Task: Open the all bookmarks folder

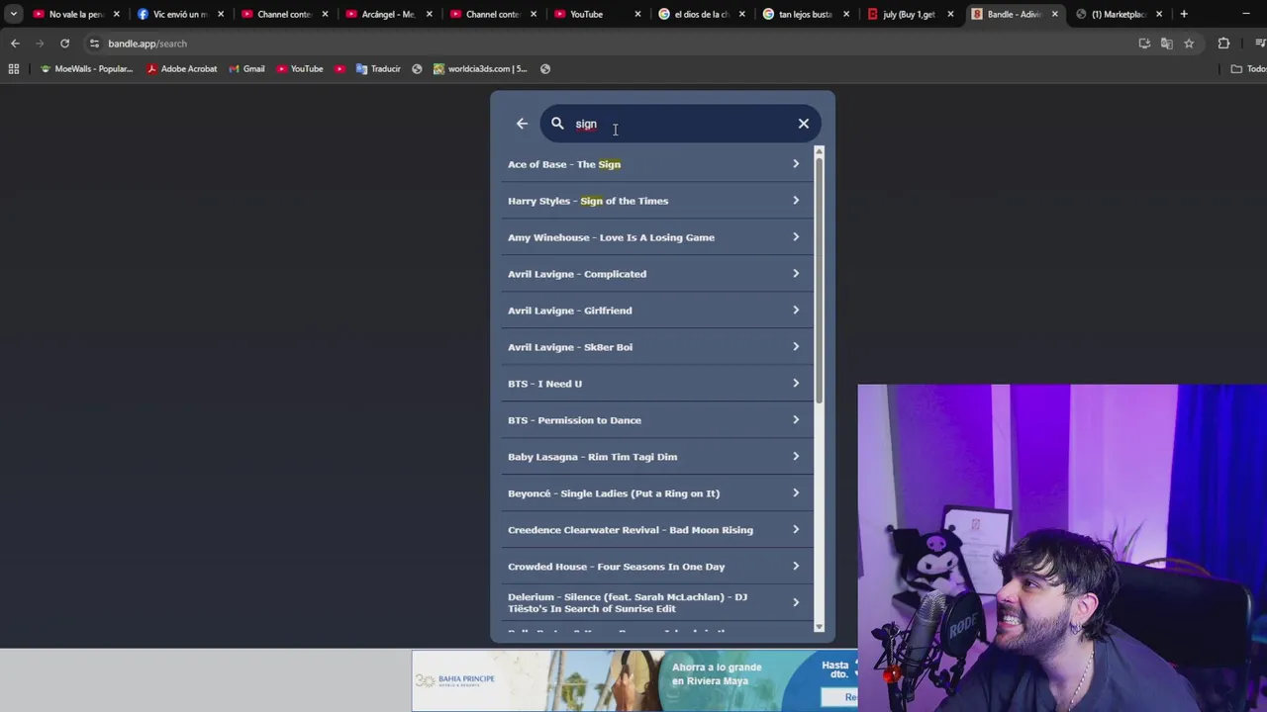Action: (1248, 69)
